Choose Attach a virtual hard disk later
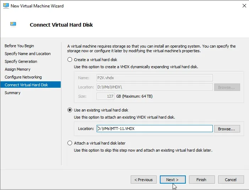This screenshot has width=249, height=190. (x=70, y=143)
